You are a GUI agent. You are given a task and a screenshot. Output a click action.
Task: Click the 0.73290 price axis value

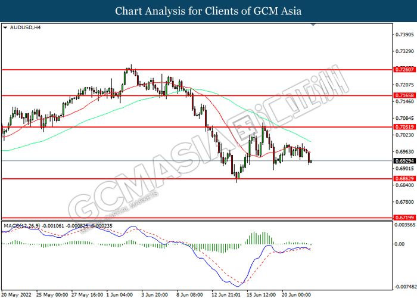[404, 51]
